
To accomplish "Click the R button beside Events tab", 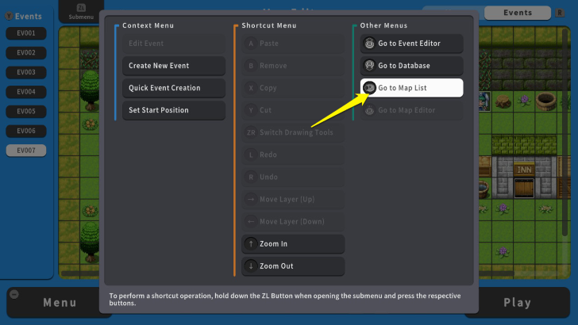I will [561, 13].
